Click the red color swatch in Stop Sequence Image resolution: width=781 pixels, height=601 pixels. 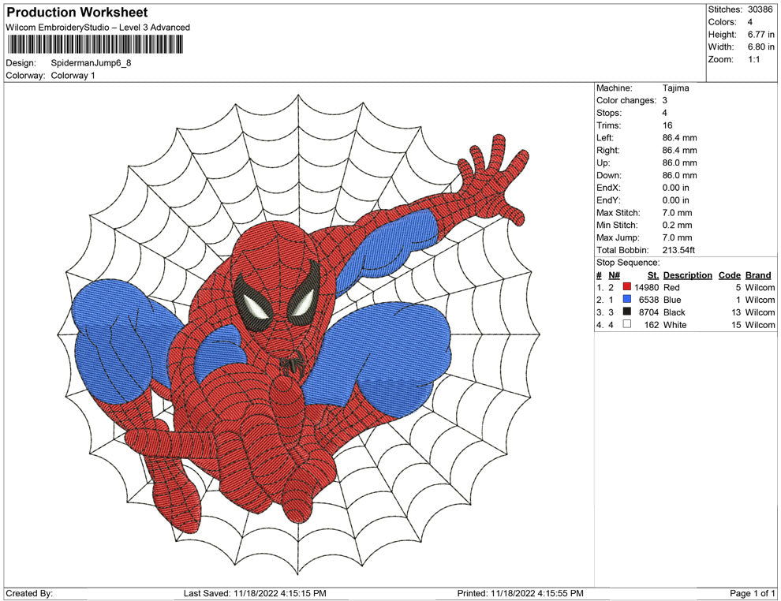[627, 287]
